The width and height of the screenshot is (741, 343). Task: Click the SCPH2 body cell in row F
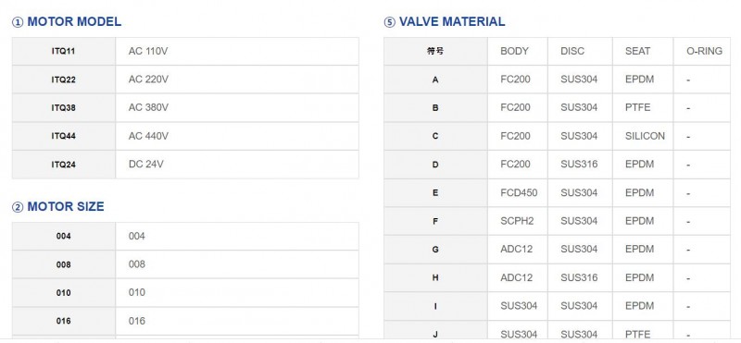tap(518, 221)
